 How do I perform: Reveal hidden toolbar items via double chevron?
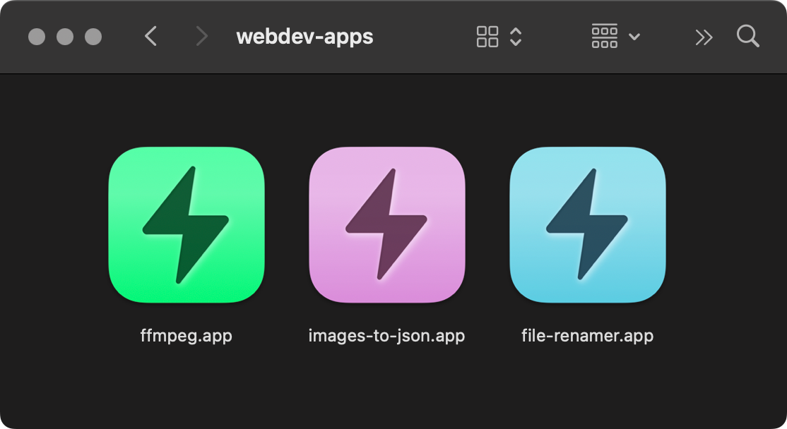(704, 36)
